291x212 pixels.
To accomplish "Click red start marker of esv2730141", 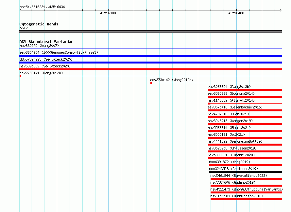I will pyautogui.click(x=20, y=76).
